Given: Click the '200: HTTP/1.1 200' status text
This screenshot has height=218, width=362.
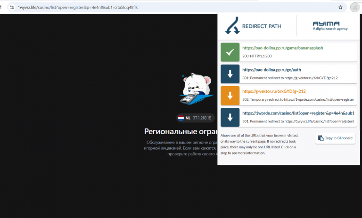Looking at the screenshot, I should coord(257,56).
